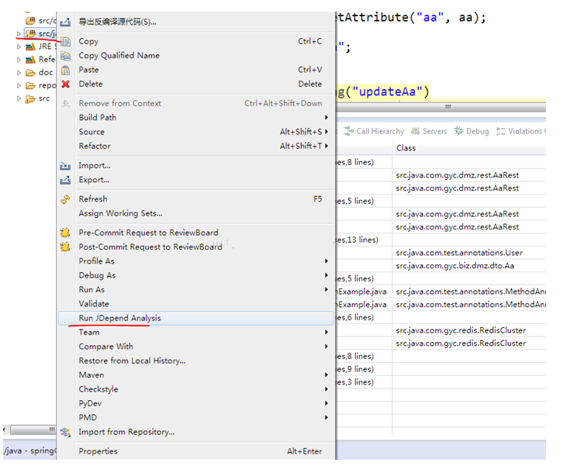570x466 pixels.
Task: Click the Copy icon in context menu
Action: point(65,41)
